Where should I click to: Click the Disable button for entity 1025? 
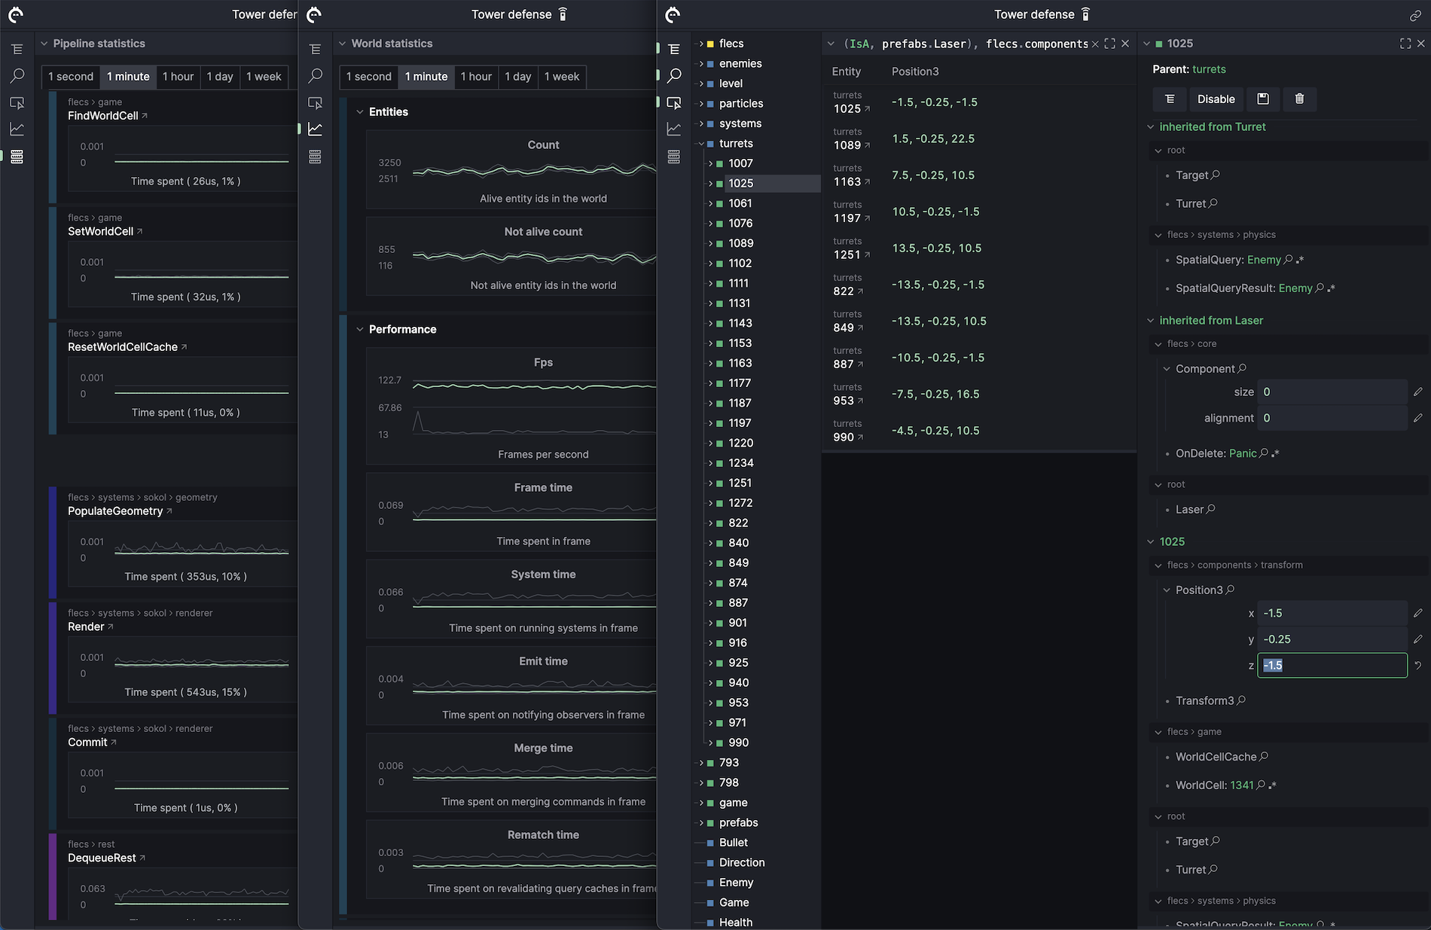tap(1216, 99)
